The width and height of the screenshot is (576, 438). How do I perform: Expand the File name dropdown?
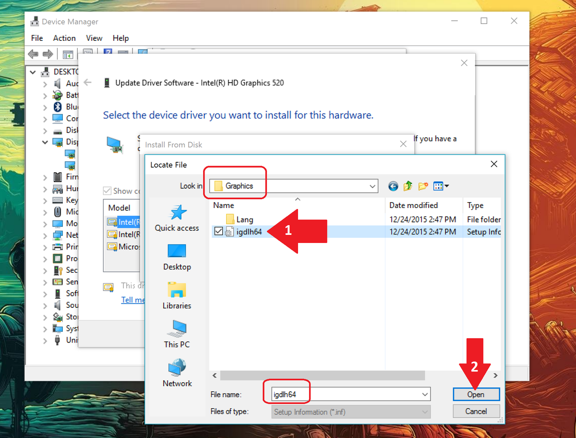point(425,394)
